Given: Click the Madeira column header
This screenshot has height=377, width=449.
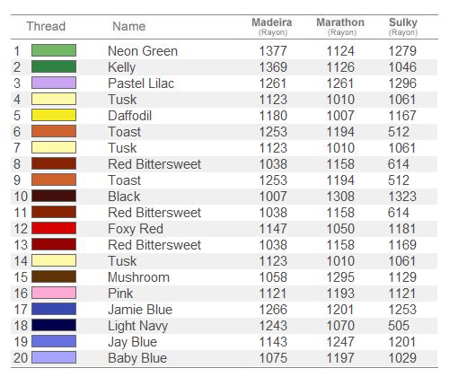Looking at the screenshot, I should [272, 26].
